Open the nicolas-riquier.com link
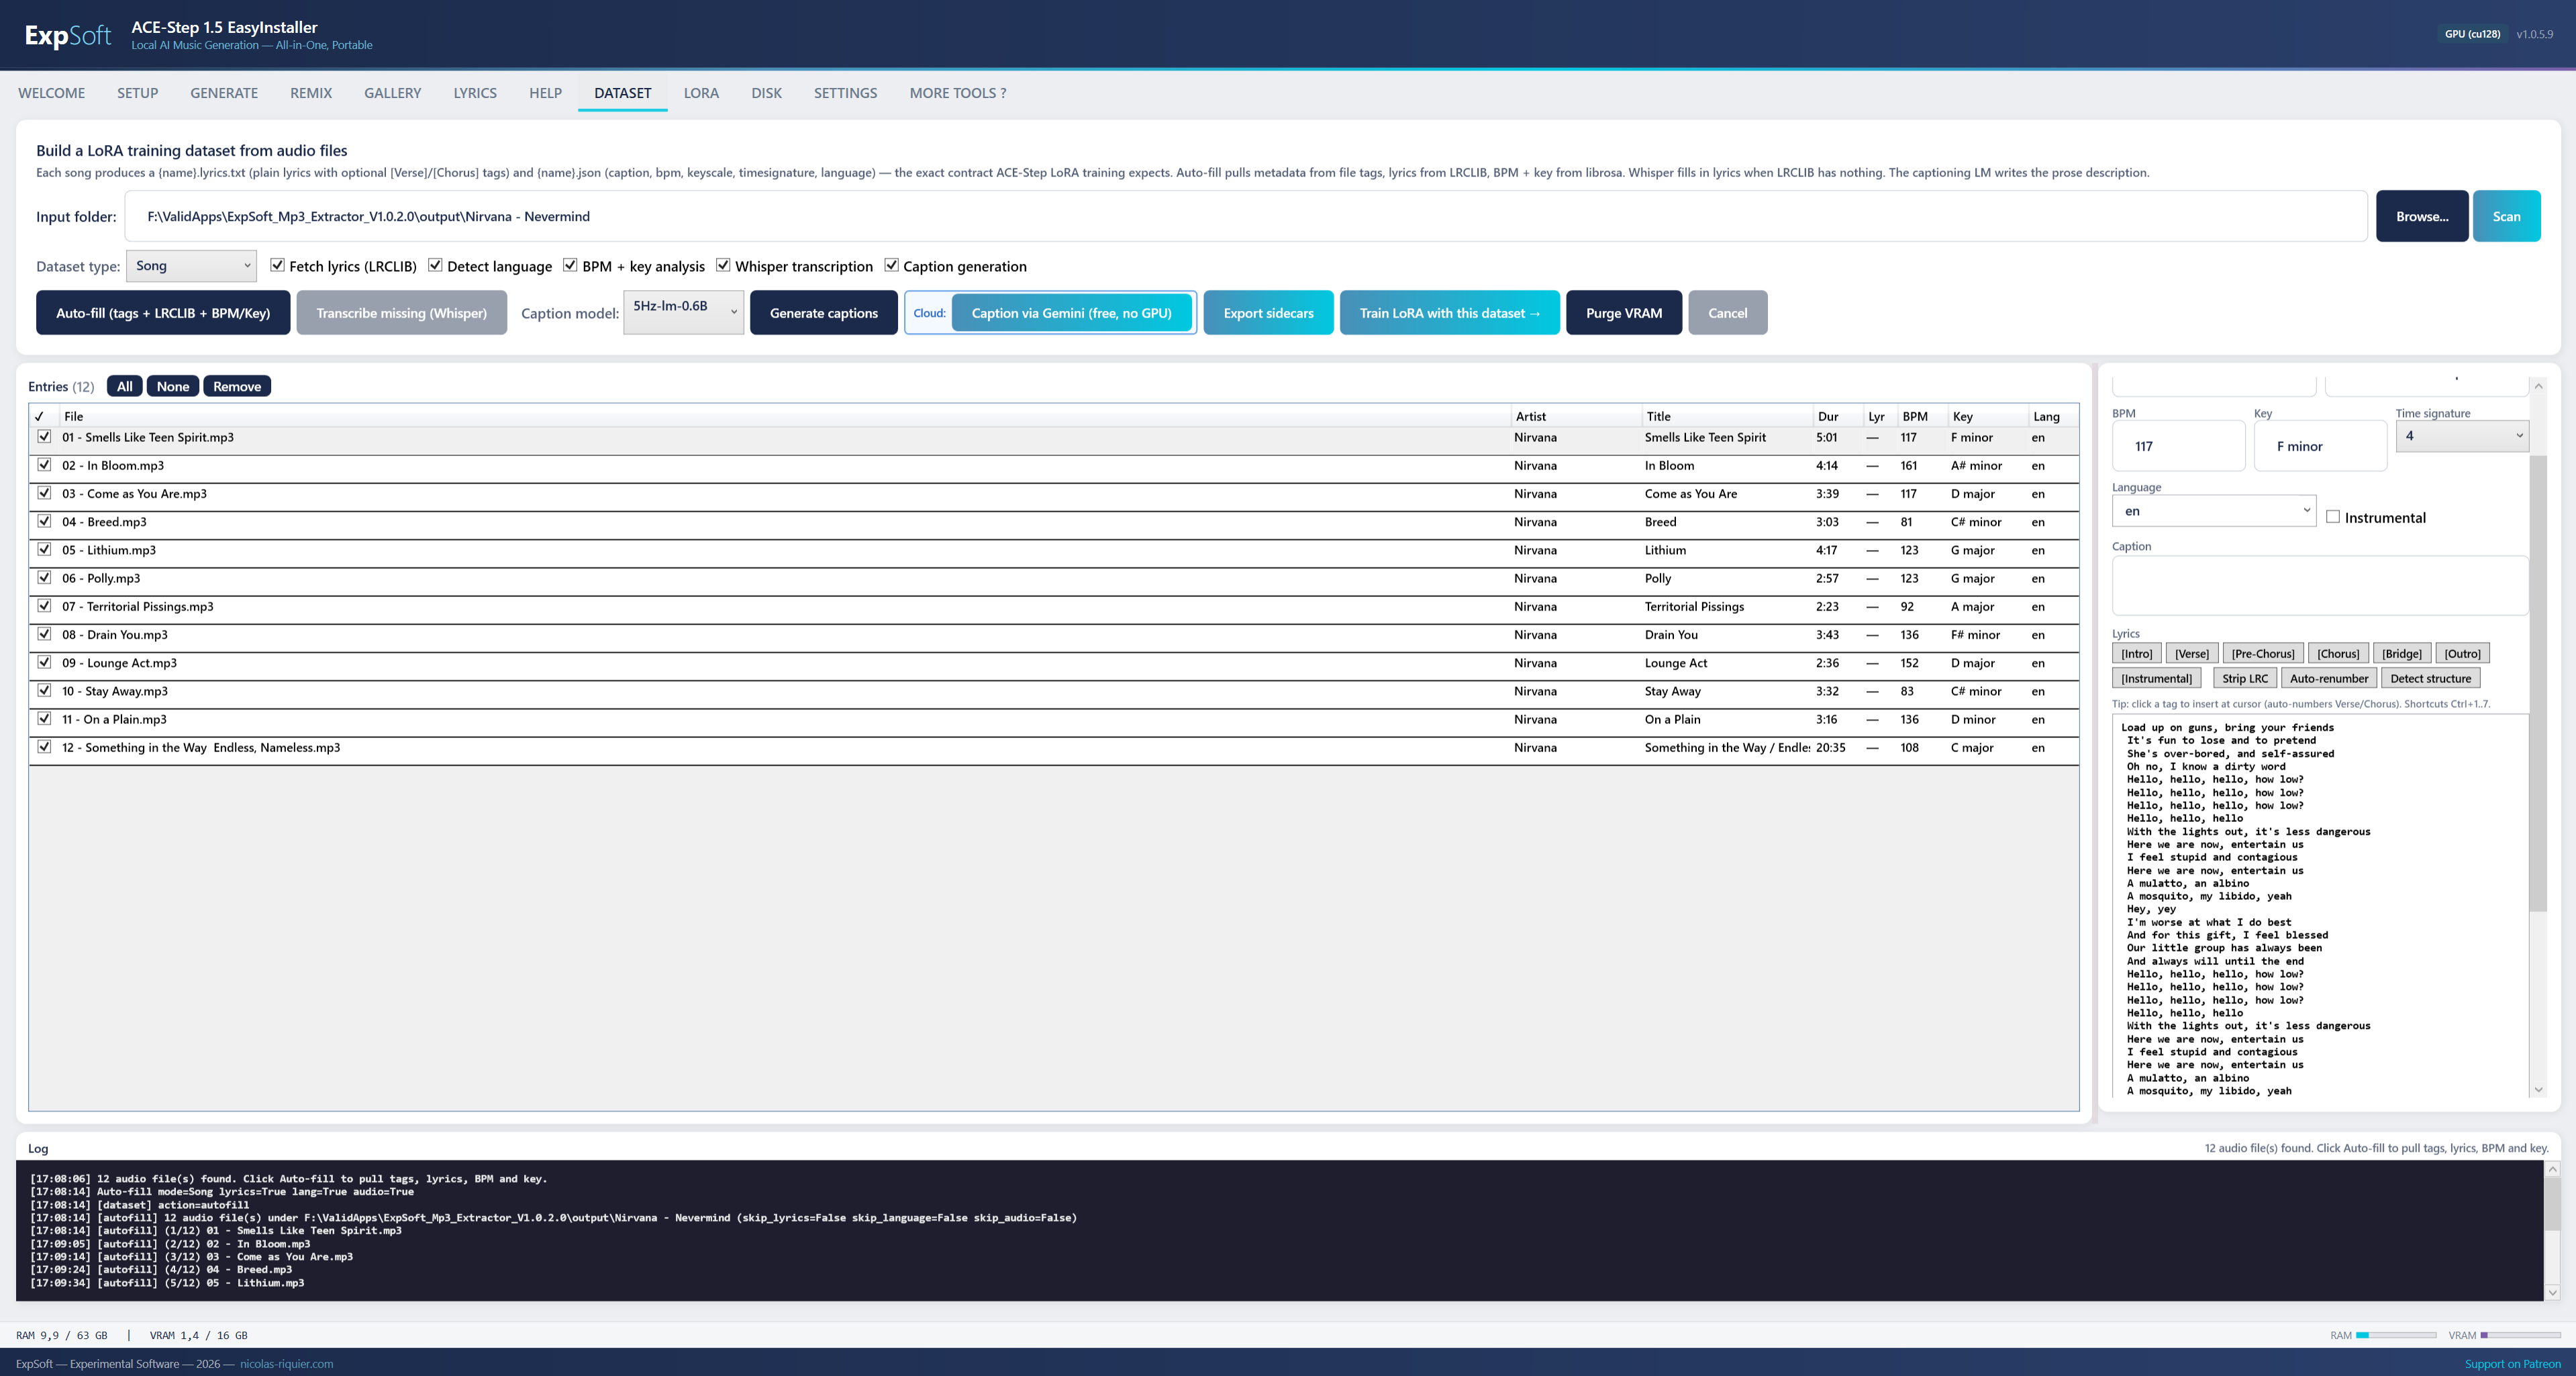Screen dimensions: 2576x1376 point(287,1363)
